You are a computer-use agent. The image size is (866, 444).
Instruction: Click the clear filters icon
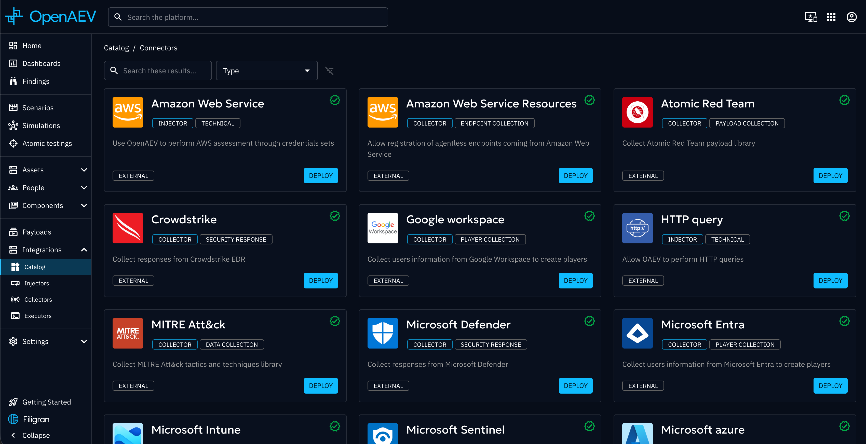click(329, 71)
